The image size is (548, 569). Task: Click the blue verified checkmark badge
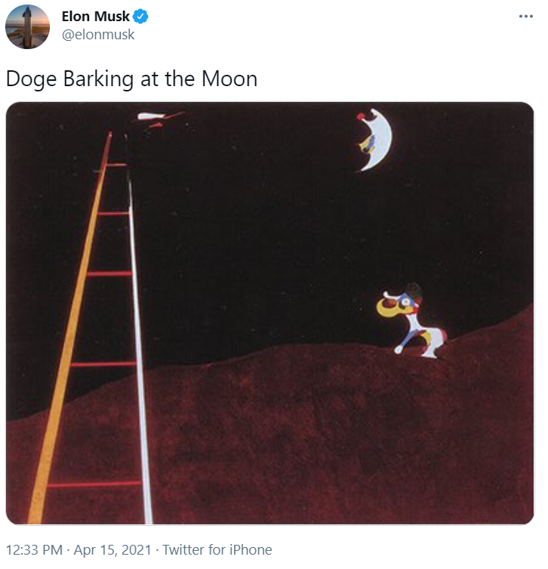[x=140, y=17]
